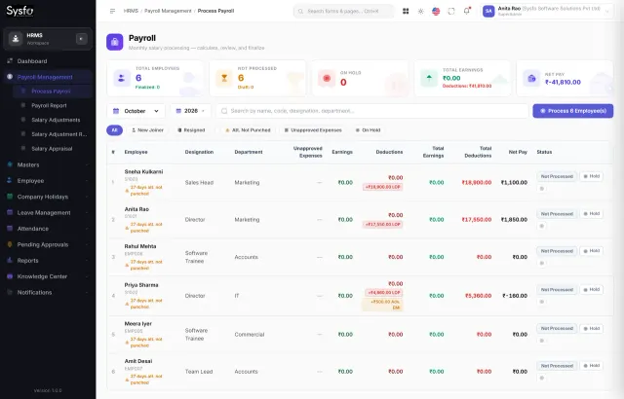Click HRMS breadcrumb link
This screenshot has width=624, height=399.
pos(131,11)
